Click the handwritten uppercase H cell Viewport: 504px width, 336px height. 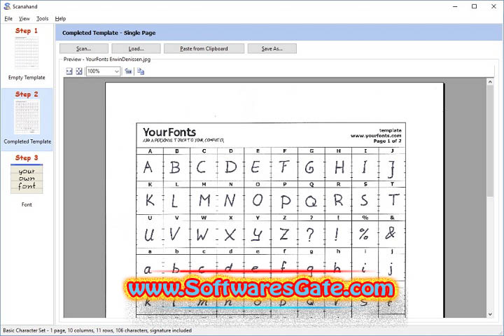click(338, 167)
